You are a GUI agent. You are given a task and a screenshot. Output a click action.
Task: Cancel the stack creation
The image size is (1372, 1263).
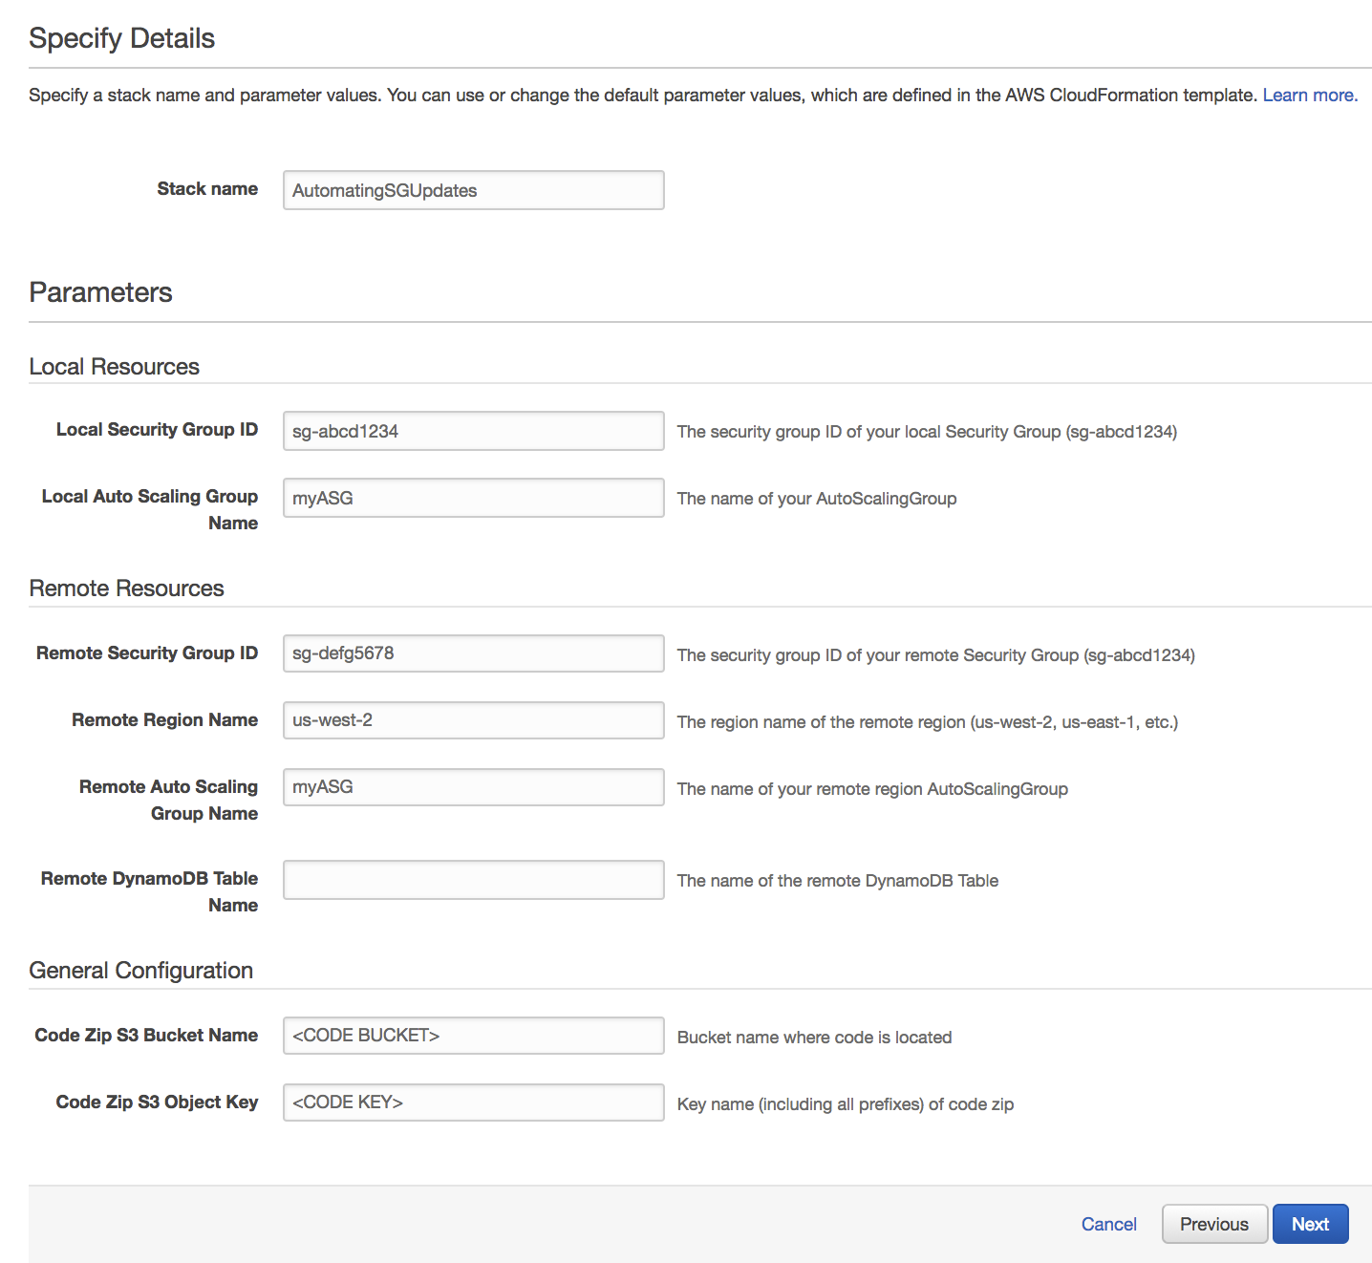1108,1224
